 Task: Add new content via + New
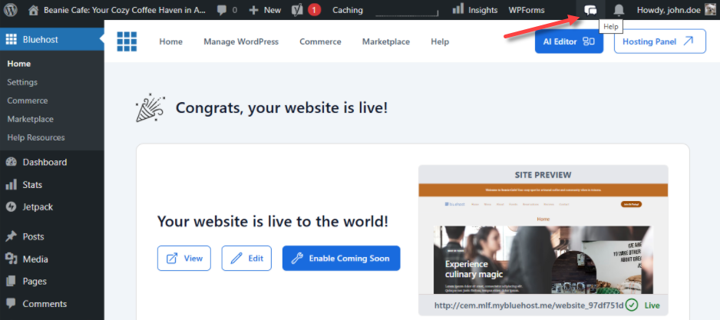pos(265,10)
